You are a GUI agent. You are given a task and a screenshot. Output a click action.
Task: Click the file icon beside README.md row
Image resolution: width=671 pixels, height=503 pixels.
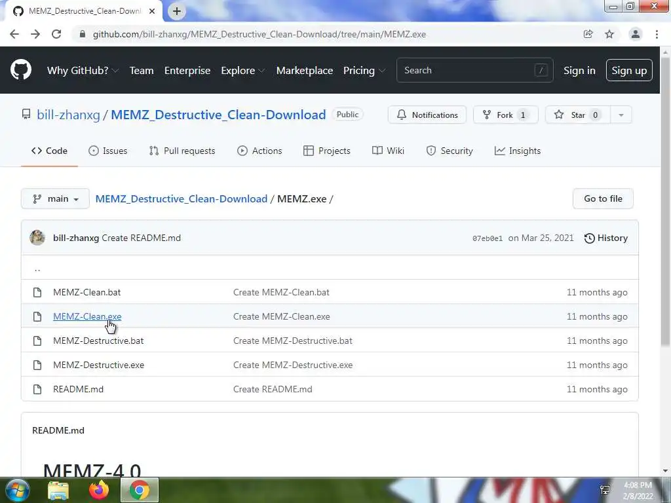37,389
